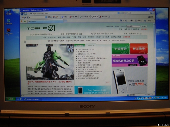Open the Google toolbar settings button
This screenshot has width=170, height=127.
[x=151, y=17]
